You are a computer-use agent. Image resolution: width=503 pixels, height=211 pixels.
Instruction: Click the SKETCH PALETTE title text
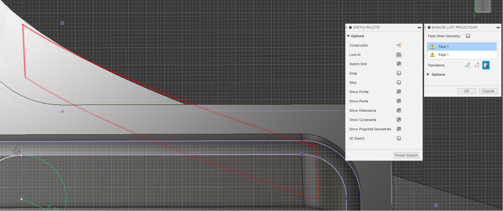pyautogui.click(x=366, y=27)
